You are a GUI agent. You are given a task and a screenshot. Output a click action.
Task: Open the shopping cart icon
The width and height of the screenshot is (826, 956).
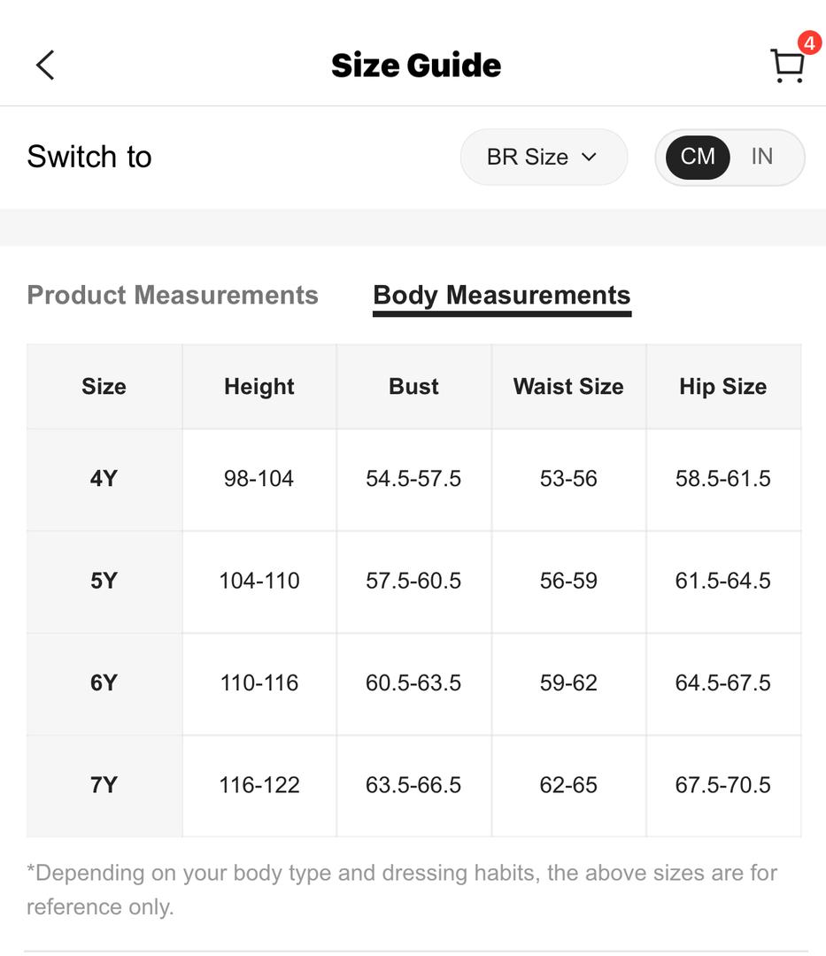(x=787, y=66)
